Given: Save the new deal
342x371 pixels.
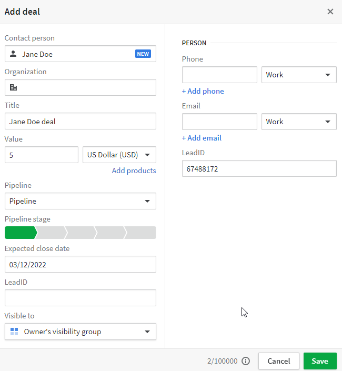Looking at the screenshot, I should pos(320,361).
